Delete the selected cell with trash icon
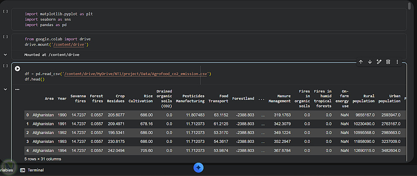 tap(388, 62)
